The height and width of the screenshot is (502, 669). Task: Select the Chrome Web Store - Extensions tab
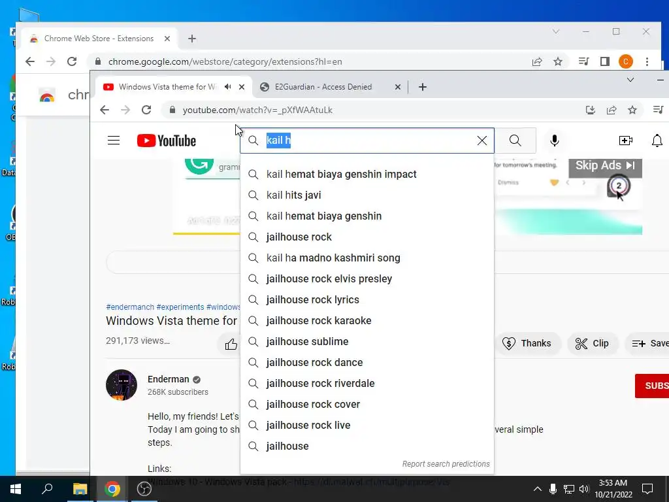point(101,39)
